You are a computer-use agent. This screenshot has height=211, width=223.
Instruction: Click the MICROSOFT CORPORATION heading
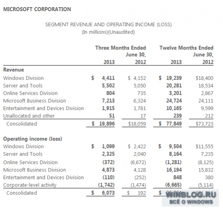pos(37,9)
